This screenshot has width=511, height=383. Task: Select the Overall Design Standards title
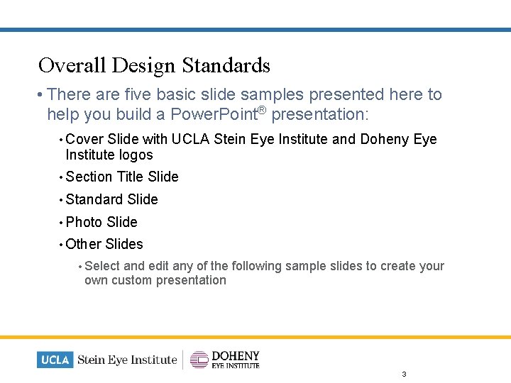154,65
